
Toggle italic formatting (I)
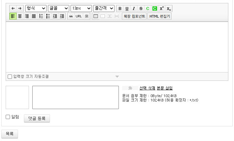click(134, 9)
